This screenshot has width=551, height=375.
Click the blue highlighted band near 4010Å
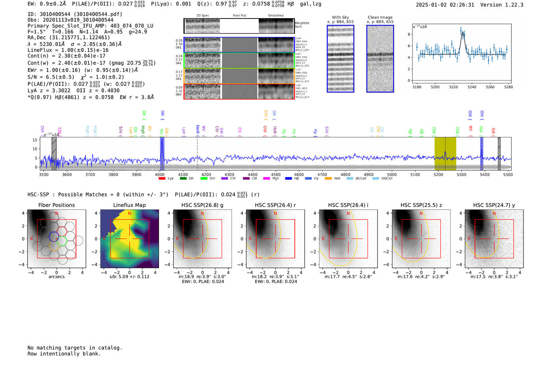point(162,154)
